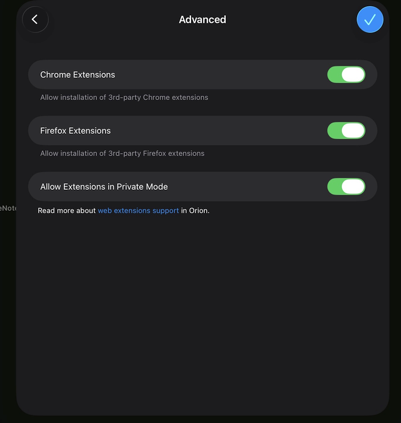Click the dark background outside the settings panel
The image size is (401, 423).
[7, 331]
